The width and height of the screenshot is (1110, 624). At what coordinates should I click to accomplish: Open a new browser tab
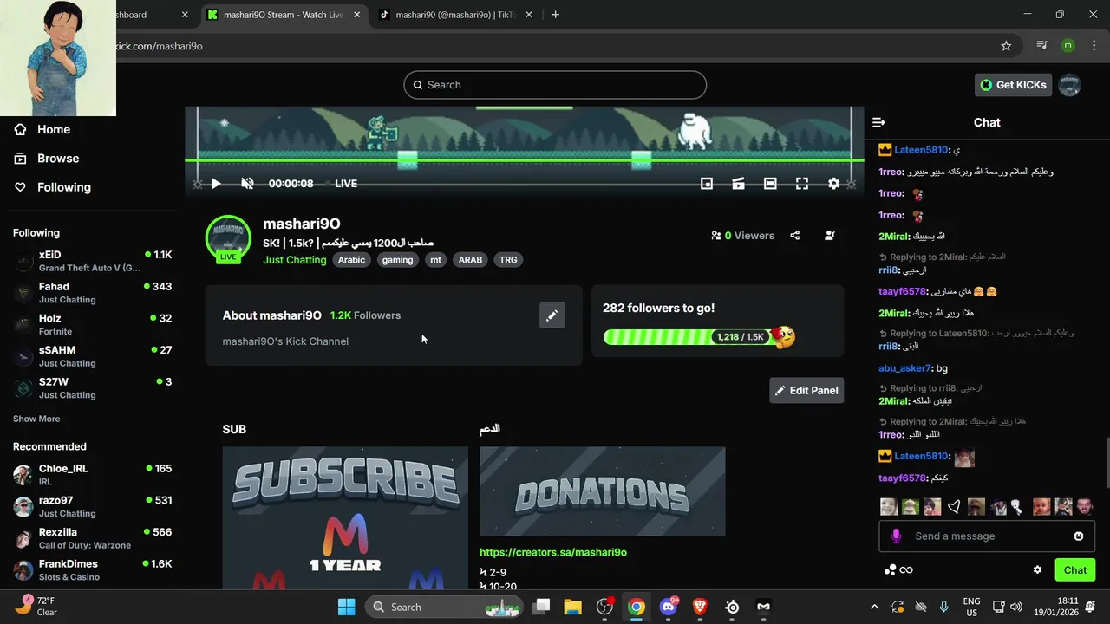(x=555, y=15)
